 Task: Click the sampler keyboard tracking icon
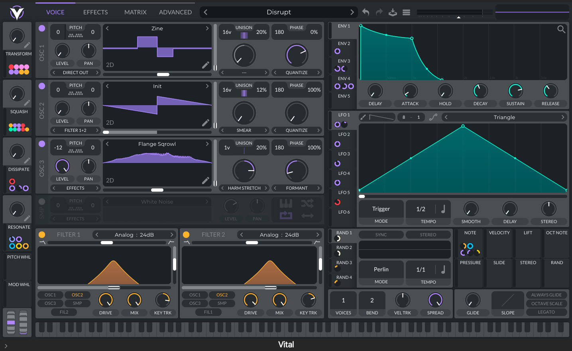286,204
